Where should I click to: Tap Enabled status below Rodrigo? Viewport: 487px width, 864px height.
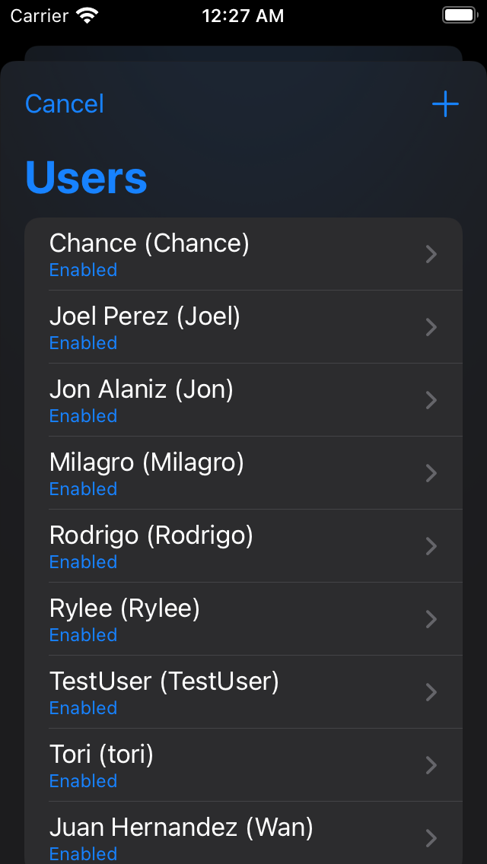(83, 562)
